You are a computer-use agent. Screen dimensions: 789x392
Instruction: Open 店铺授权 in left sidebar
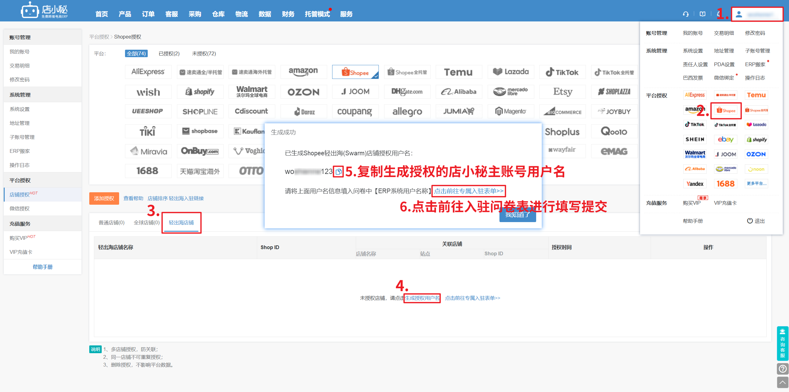tap(20, 194)
